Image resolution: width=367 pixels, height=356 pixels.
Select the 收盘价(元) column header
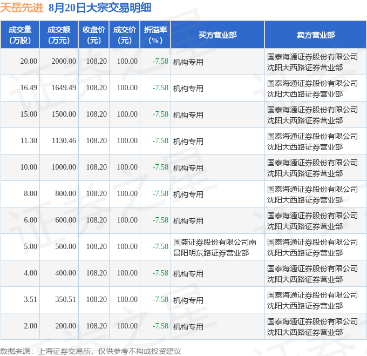(x=94, y=35)
